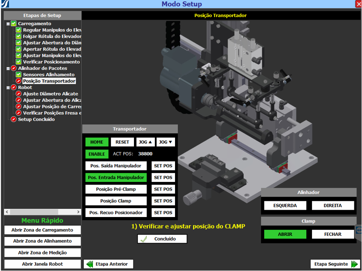This screenshot has width=362, height=271.
Task: Click the red icon next to Setup Concluído
Action: tap(13, 119)
